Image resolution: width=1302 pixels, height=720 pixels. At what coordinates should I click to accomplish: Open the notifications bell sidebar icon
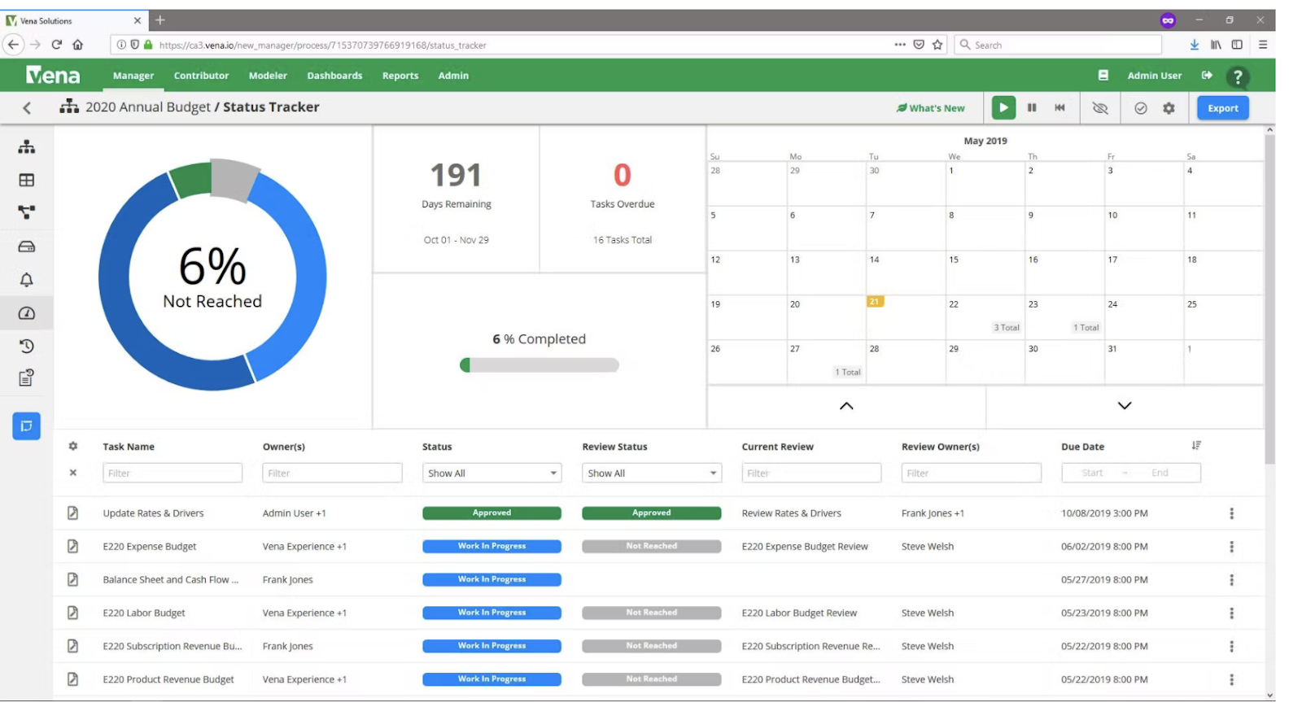tap(27, 280)
